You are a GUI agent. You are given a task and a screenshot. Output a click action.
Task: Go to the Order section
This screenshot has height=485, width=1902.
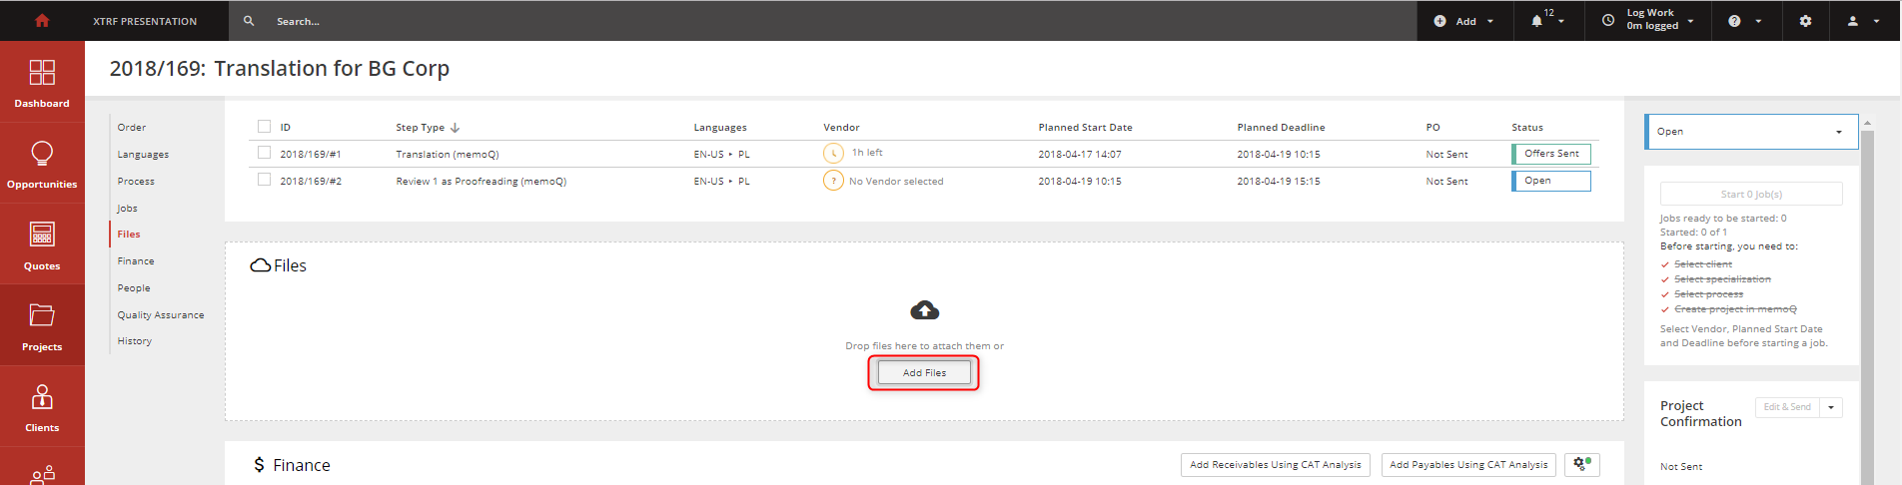(132, 128)
